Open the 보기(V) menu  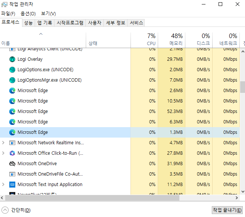[x=48, y=14]
